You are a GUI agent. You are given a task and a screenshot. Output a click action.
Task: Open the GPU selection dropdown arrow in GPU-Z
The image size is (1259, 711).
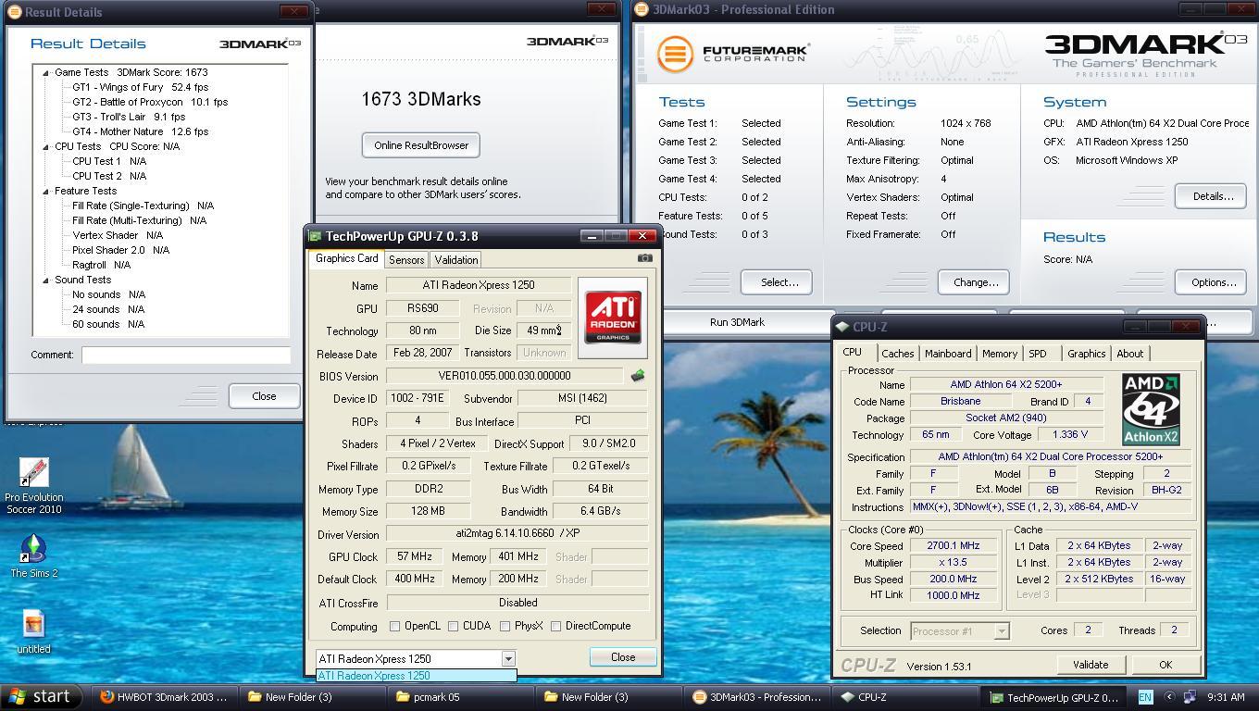tap(508, 658)
